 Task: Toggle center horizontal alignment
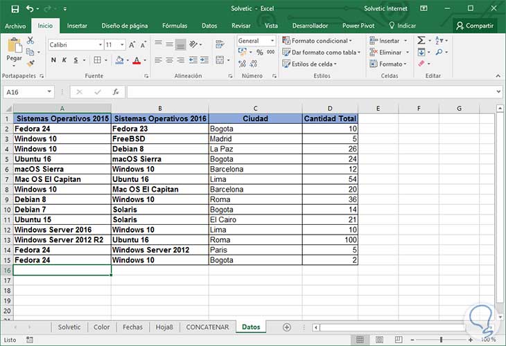point(169,60)
